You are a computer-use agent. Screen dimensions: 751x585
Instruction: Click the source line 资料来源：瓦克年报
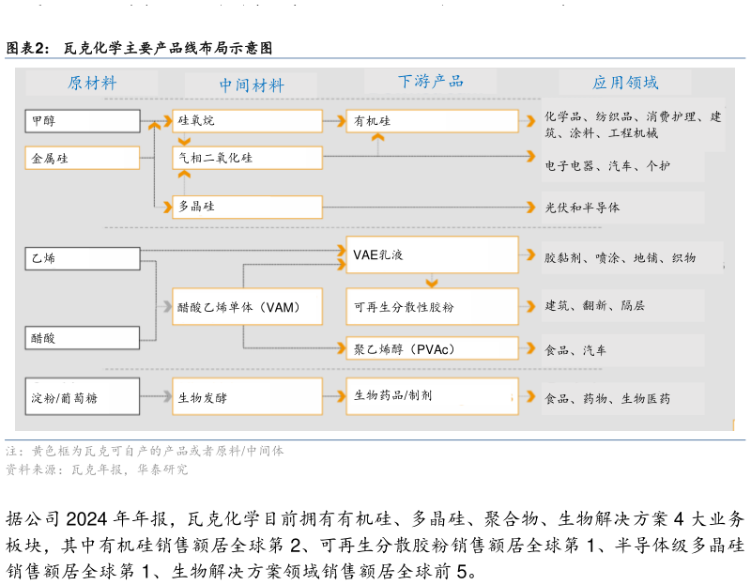[97, 470]
